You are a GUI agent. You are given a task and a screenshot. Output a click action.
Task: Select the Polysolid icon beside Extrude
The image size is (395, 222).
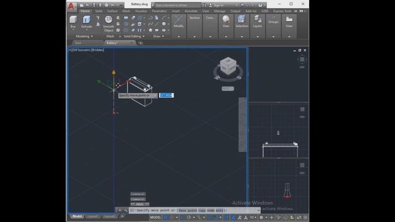point(98,18)
